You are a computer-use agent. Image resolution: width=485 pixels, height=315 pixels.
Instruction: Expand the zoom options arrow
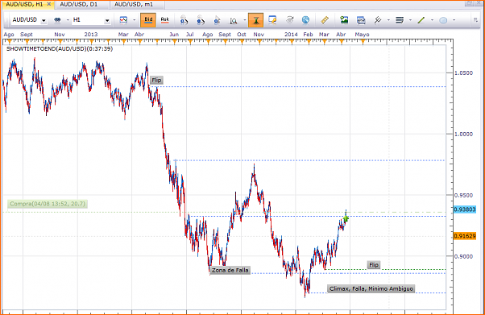245,20
